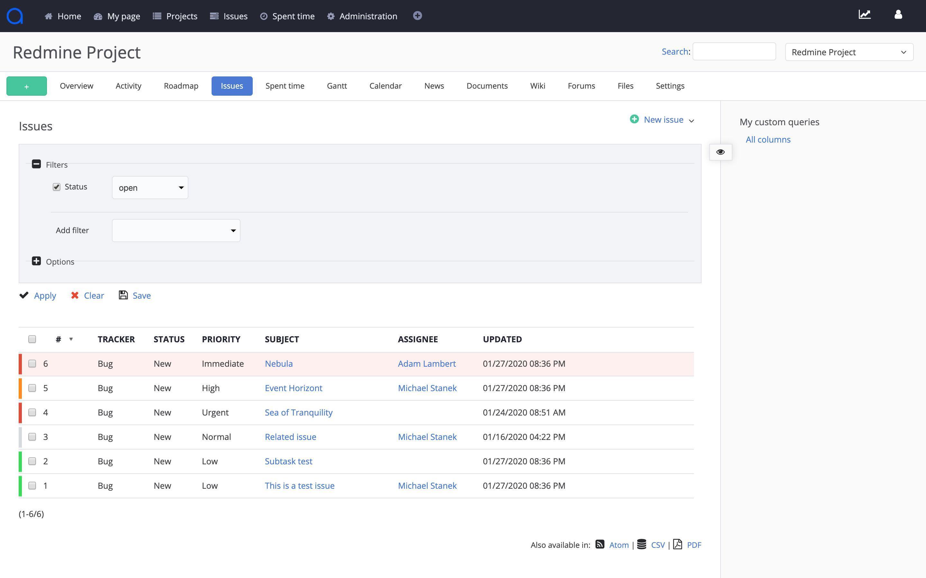Click the PDF file icon
Image resolution: width=926 pixels, height=578 pixels.
point(678,544)
